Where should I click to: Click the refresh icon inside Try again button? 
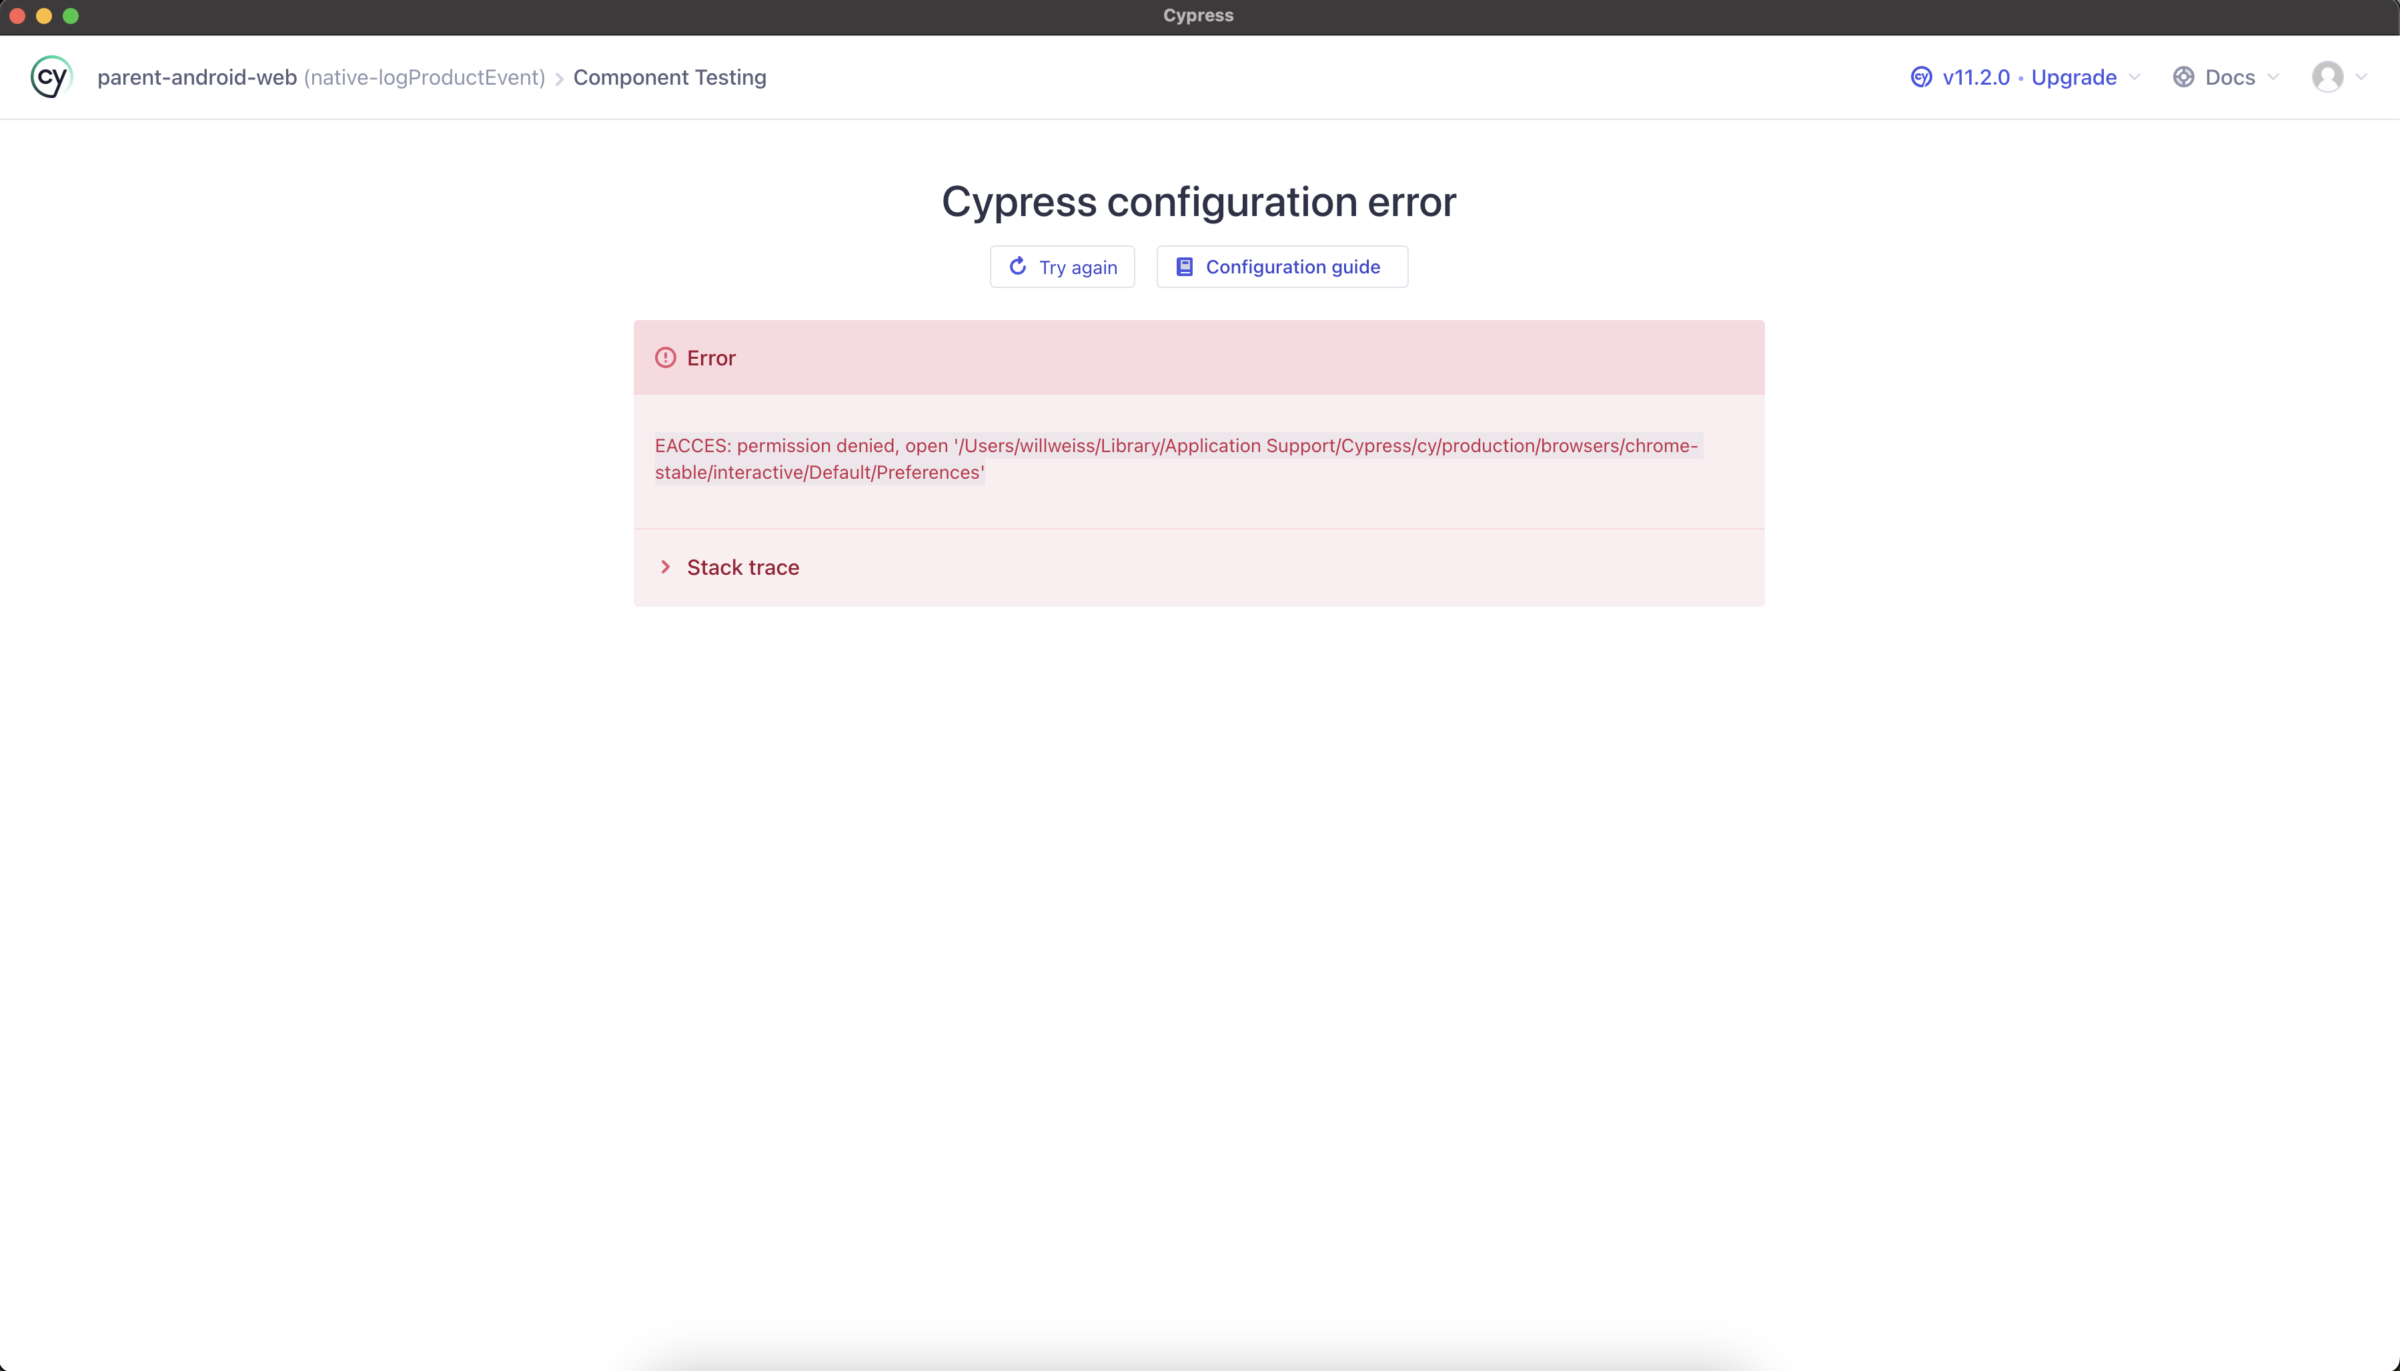click(x=1019, y=267)
